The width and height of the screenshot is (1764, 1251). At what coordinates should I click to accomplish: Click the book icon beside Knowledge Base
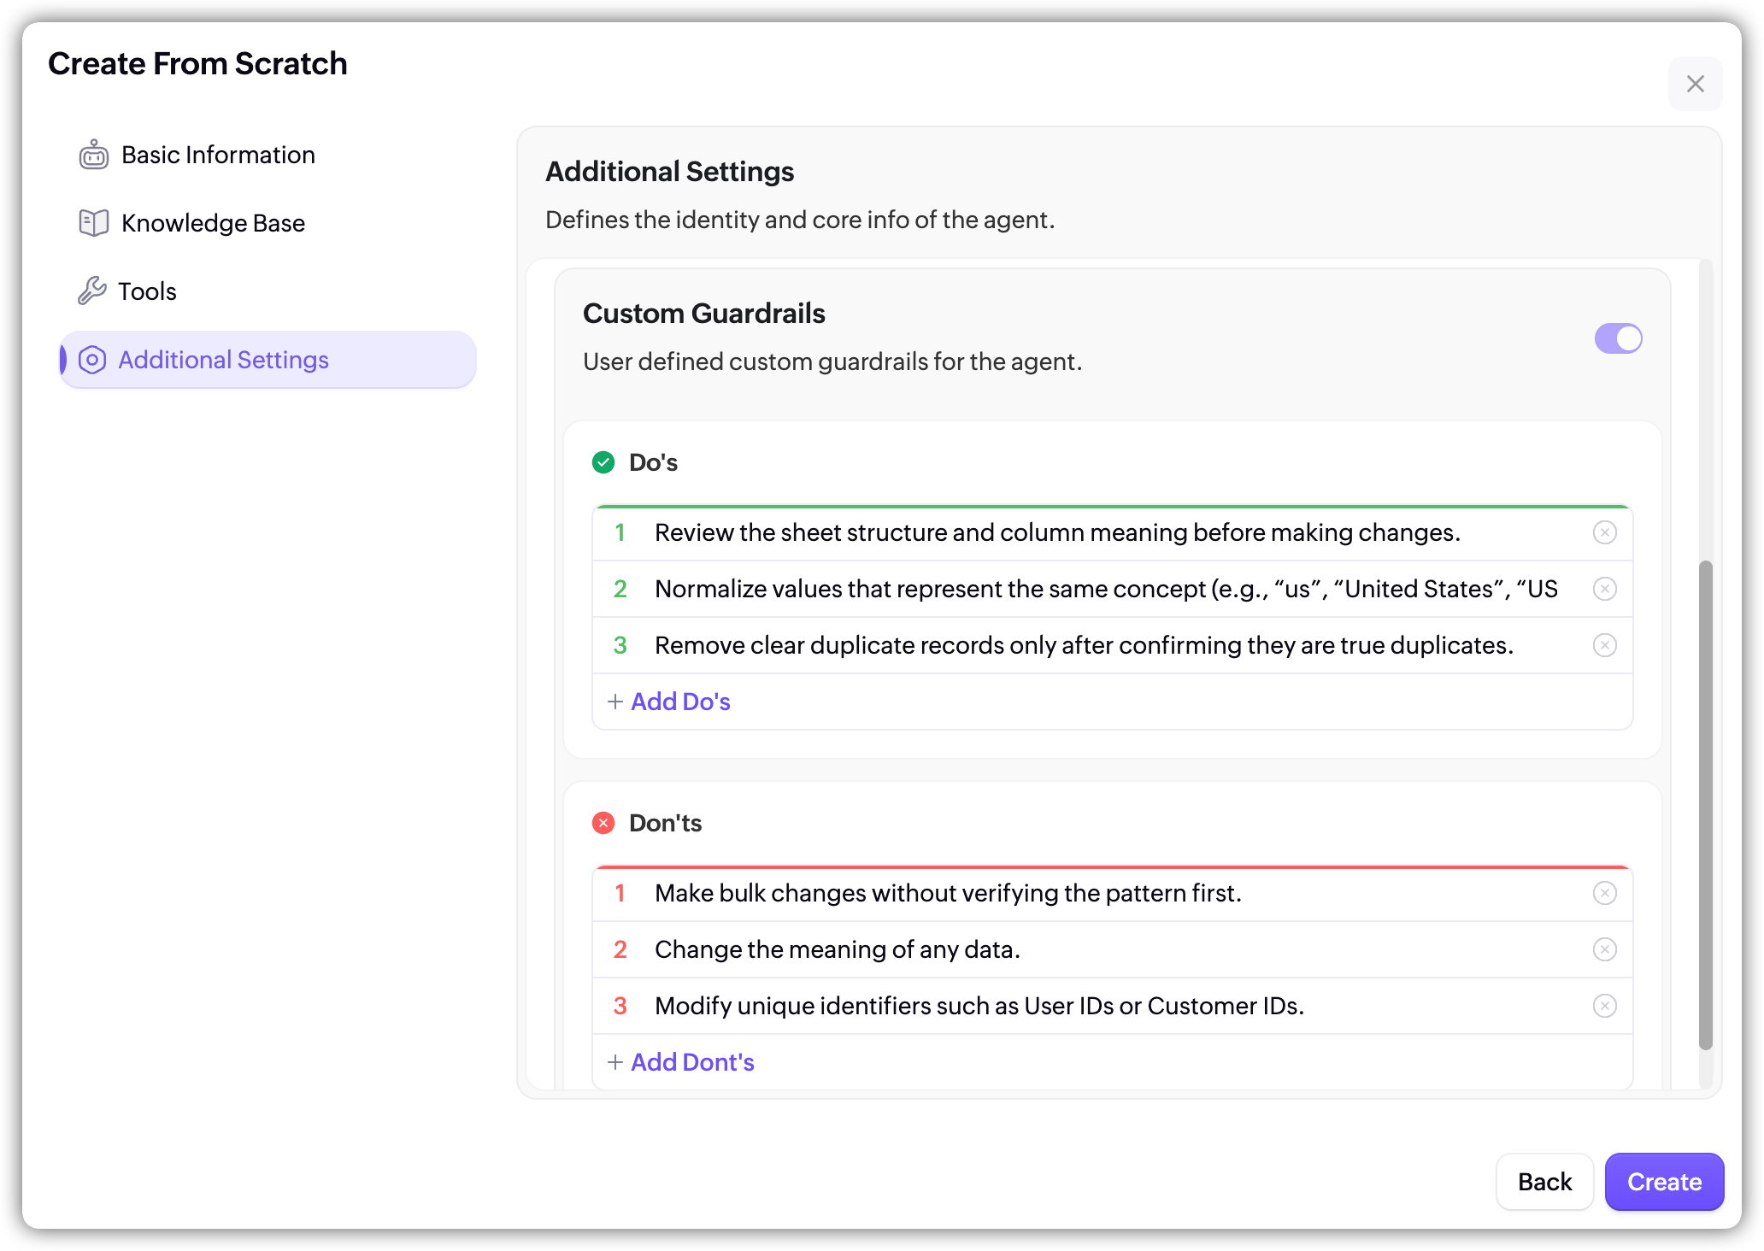pyautogui.click(x=94, y=223)
